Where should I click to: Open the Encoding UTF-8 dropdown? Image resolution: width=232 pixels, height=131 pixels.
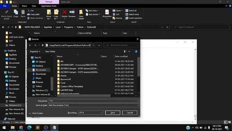(90, 113)
